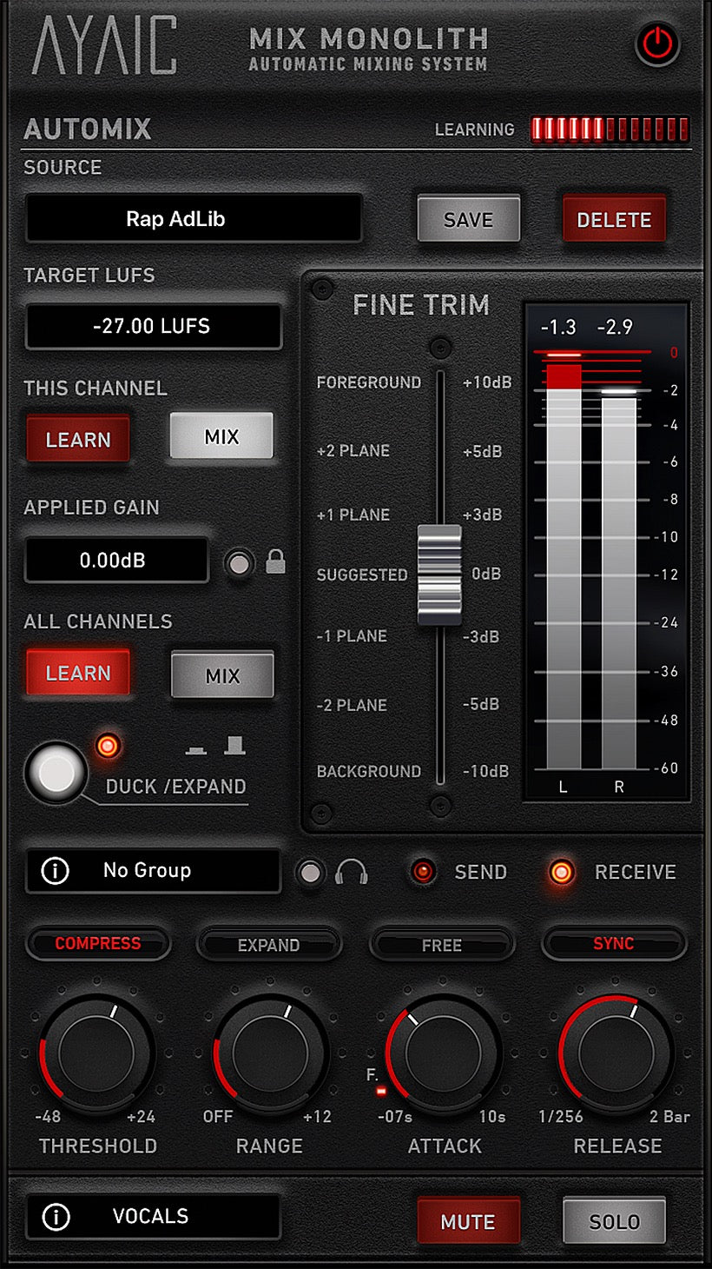The image size is (712, 1269).
Task: Click the applied gain padlock icon
Action: click(275, 562)
